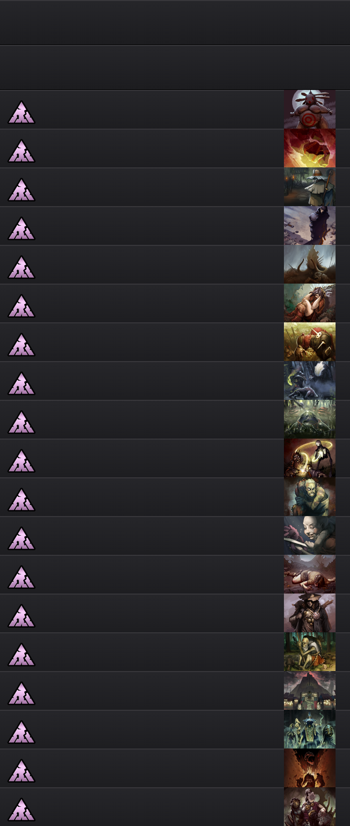Open the scarecrow with bullseye target thumbnail
The width and height of the screenshot is (350, 826).
(310, 110)
